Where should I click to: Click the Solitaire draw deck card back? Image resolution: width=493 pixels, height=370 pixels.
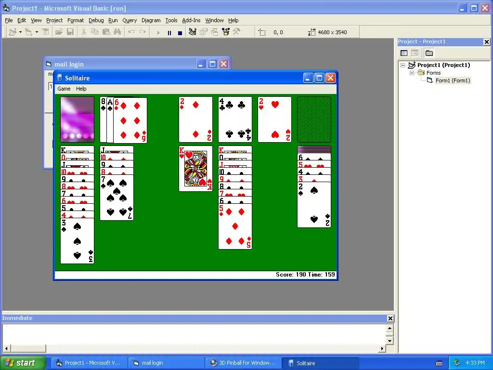77,119
